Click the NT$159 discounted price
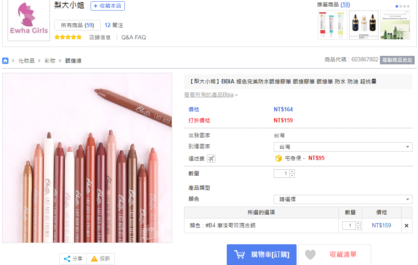Screen dimensions: 418x265 (x=283, y=120)
